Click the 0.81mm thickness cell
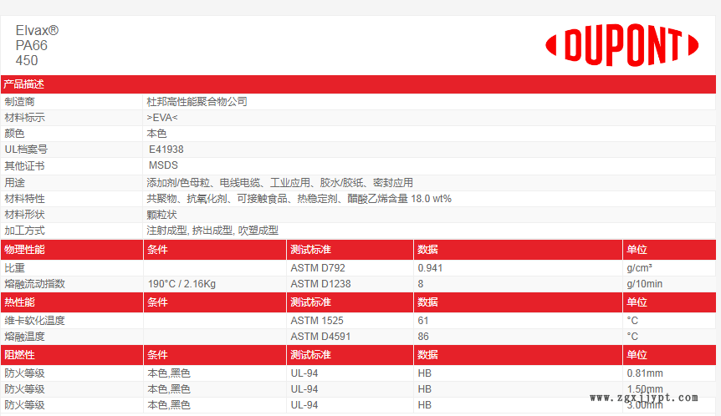 point(644,373)
